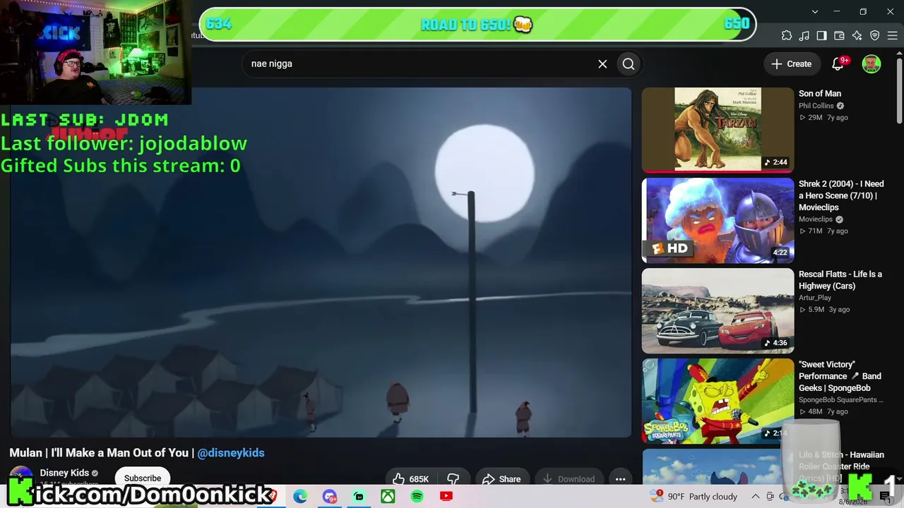Open the YouTube account avatar menu
The width and height of the screenshot is (904, 508).
coord(872,64)
